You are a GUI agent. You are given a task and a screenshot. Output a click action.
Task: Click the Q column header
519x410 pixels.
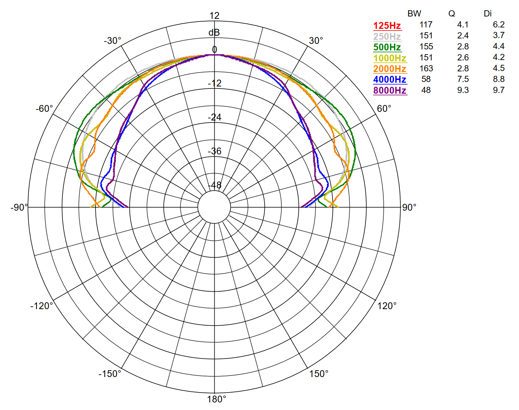(452, 14)
